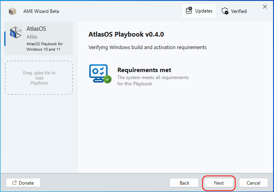
Task: Click the AtlasOS Playbook v0.4.0 title
Action: (x=126, y=34)
